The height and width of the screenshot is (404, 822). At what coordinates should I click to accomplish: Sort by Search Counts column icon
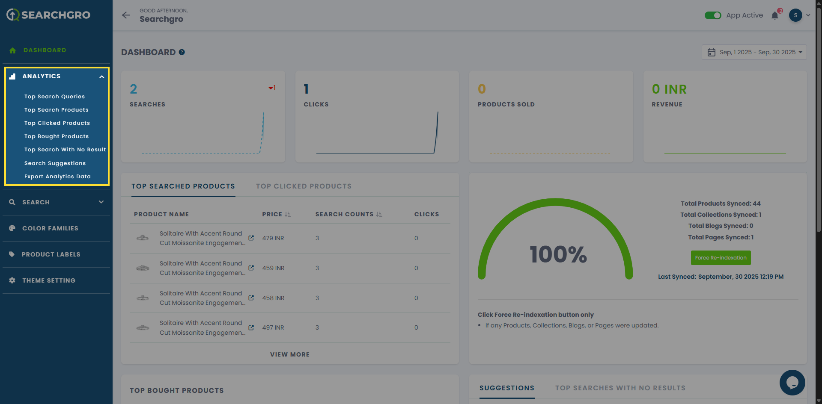[379, 214]
